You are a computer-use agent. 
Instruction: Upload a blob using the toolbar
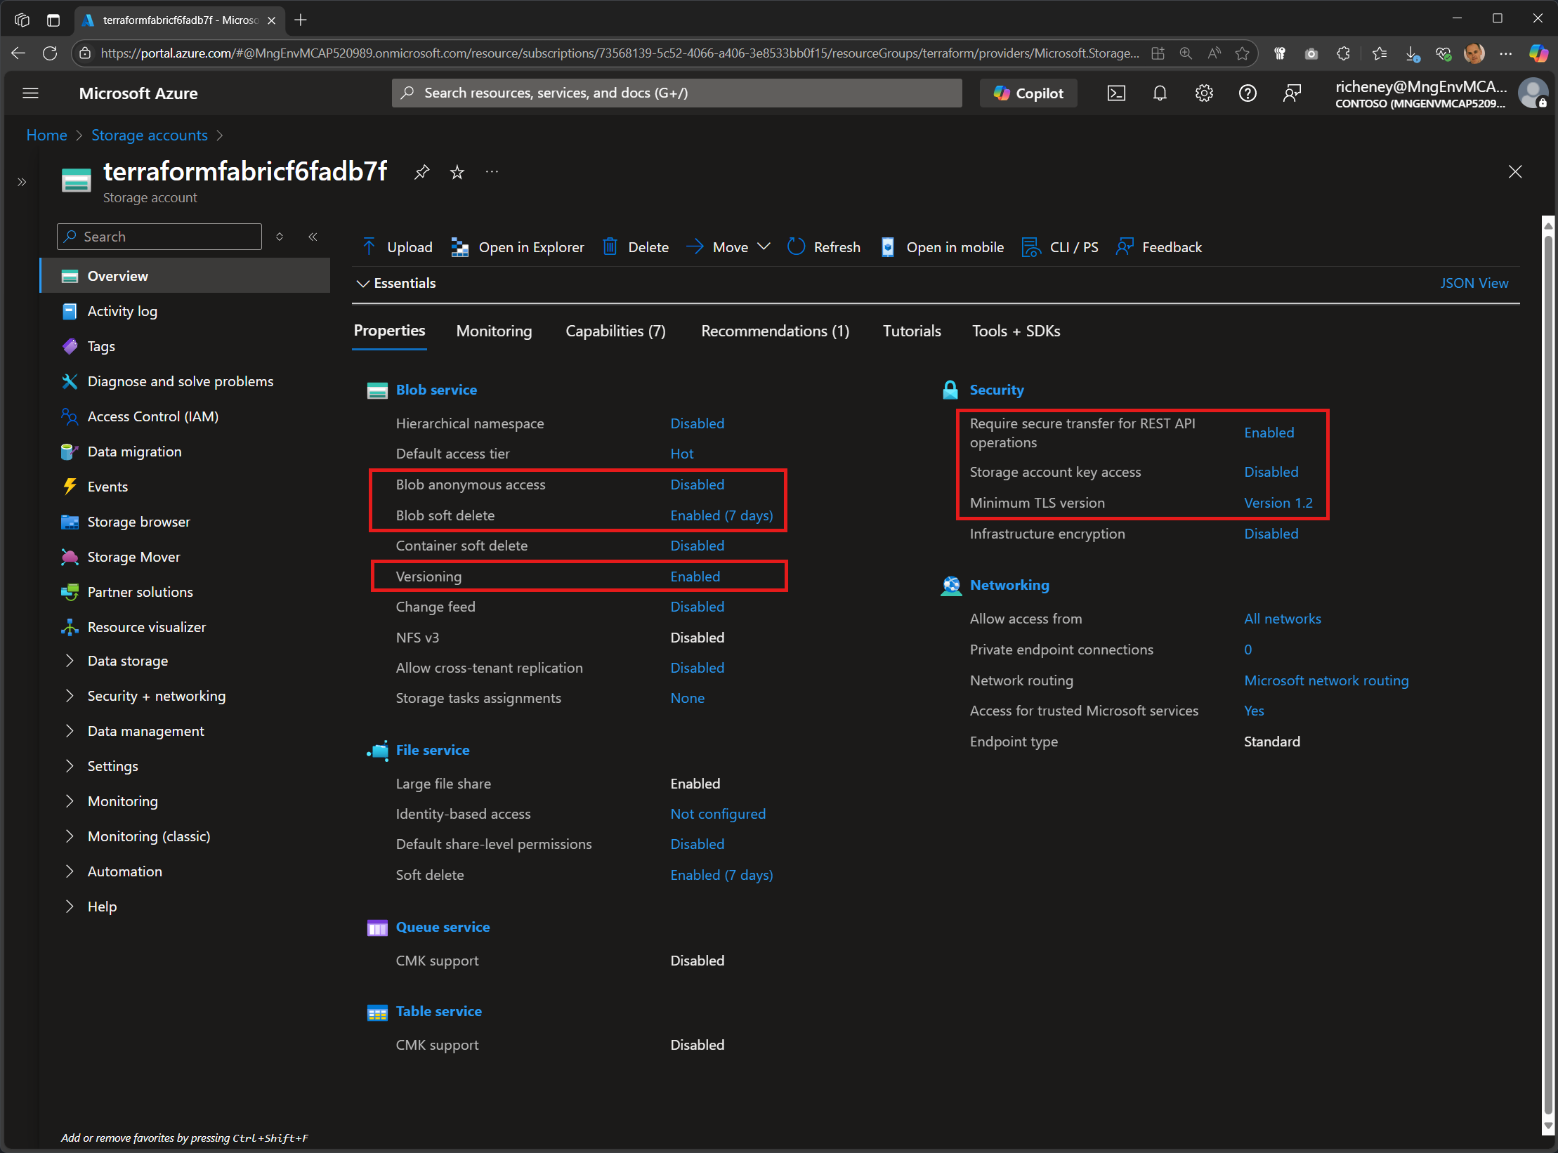[x=397, y=246]
